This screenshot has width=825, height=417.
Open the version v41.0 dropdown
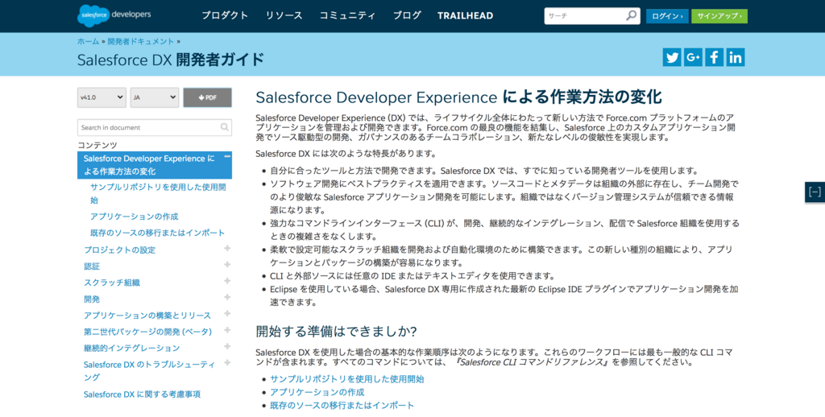point(102,97)
